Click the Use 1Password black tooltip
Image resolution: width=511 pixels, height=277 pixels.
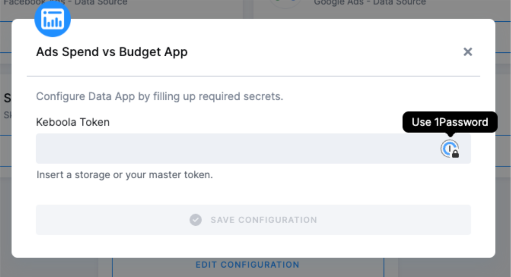(449, 122)
